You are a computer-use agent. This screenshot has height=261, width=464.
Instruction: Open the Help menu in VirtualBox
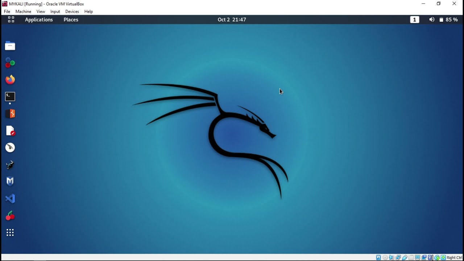(88, 12)
